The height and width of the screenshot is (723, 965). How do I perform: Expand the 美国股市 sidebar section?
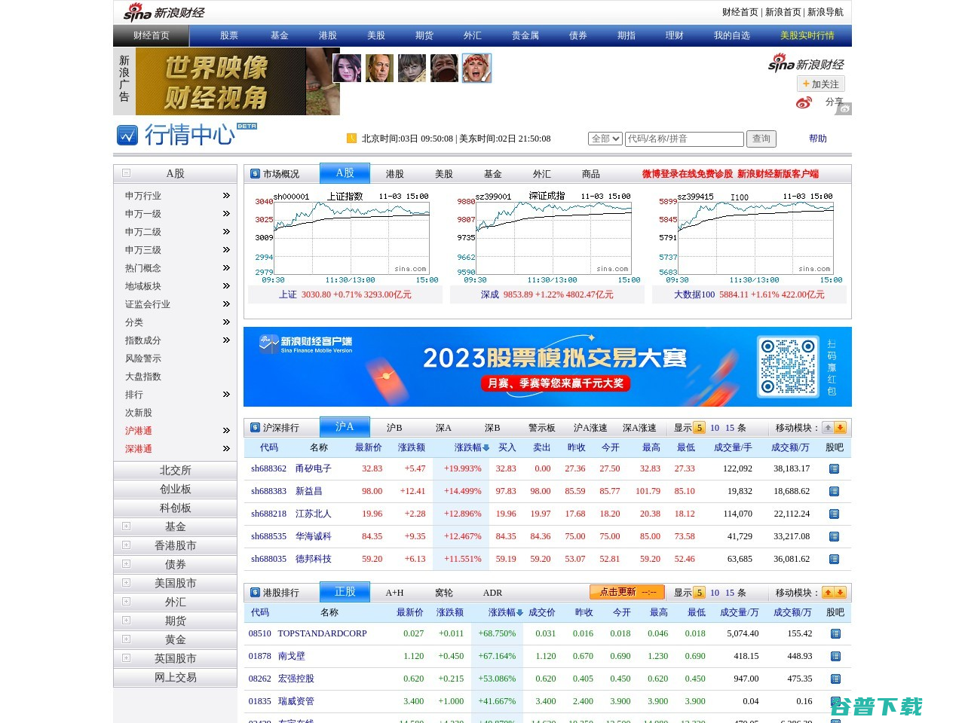(126, 582)
